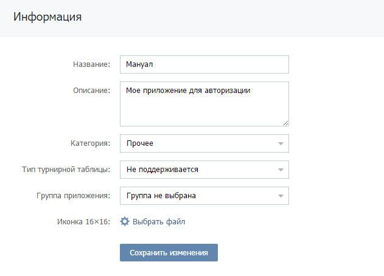Click the arrow in Тип турнирной таблицы selector
The image size is (384, 276).
281,170
